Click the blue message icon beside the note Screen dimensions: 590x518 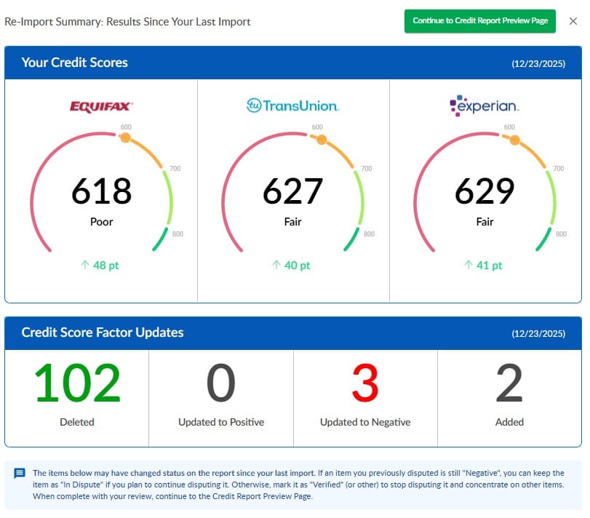point(20,474)
